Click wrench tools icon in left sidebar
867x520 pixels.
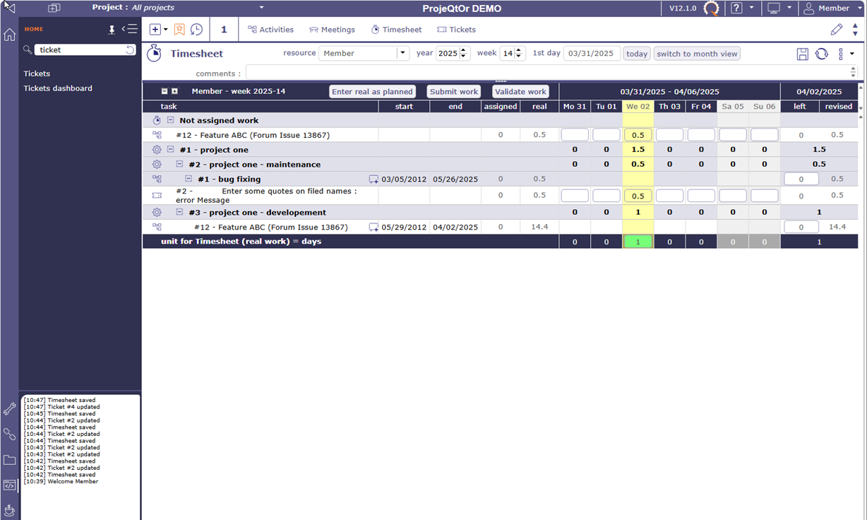click(9, 409)
